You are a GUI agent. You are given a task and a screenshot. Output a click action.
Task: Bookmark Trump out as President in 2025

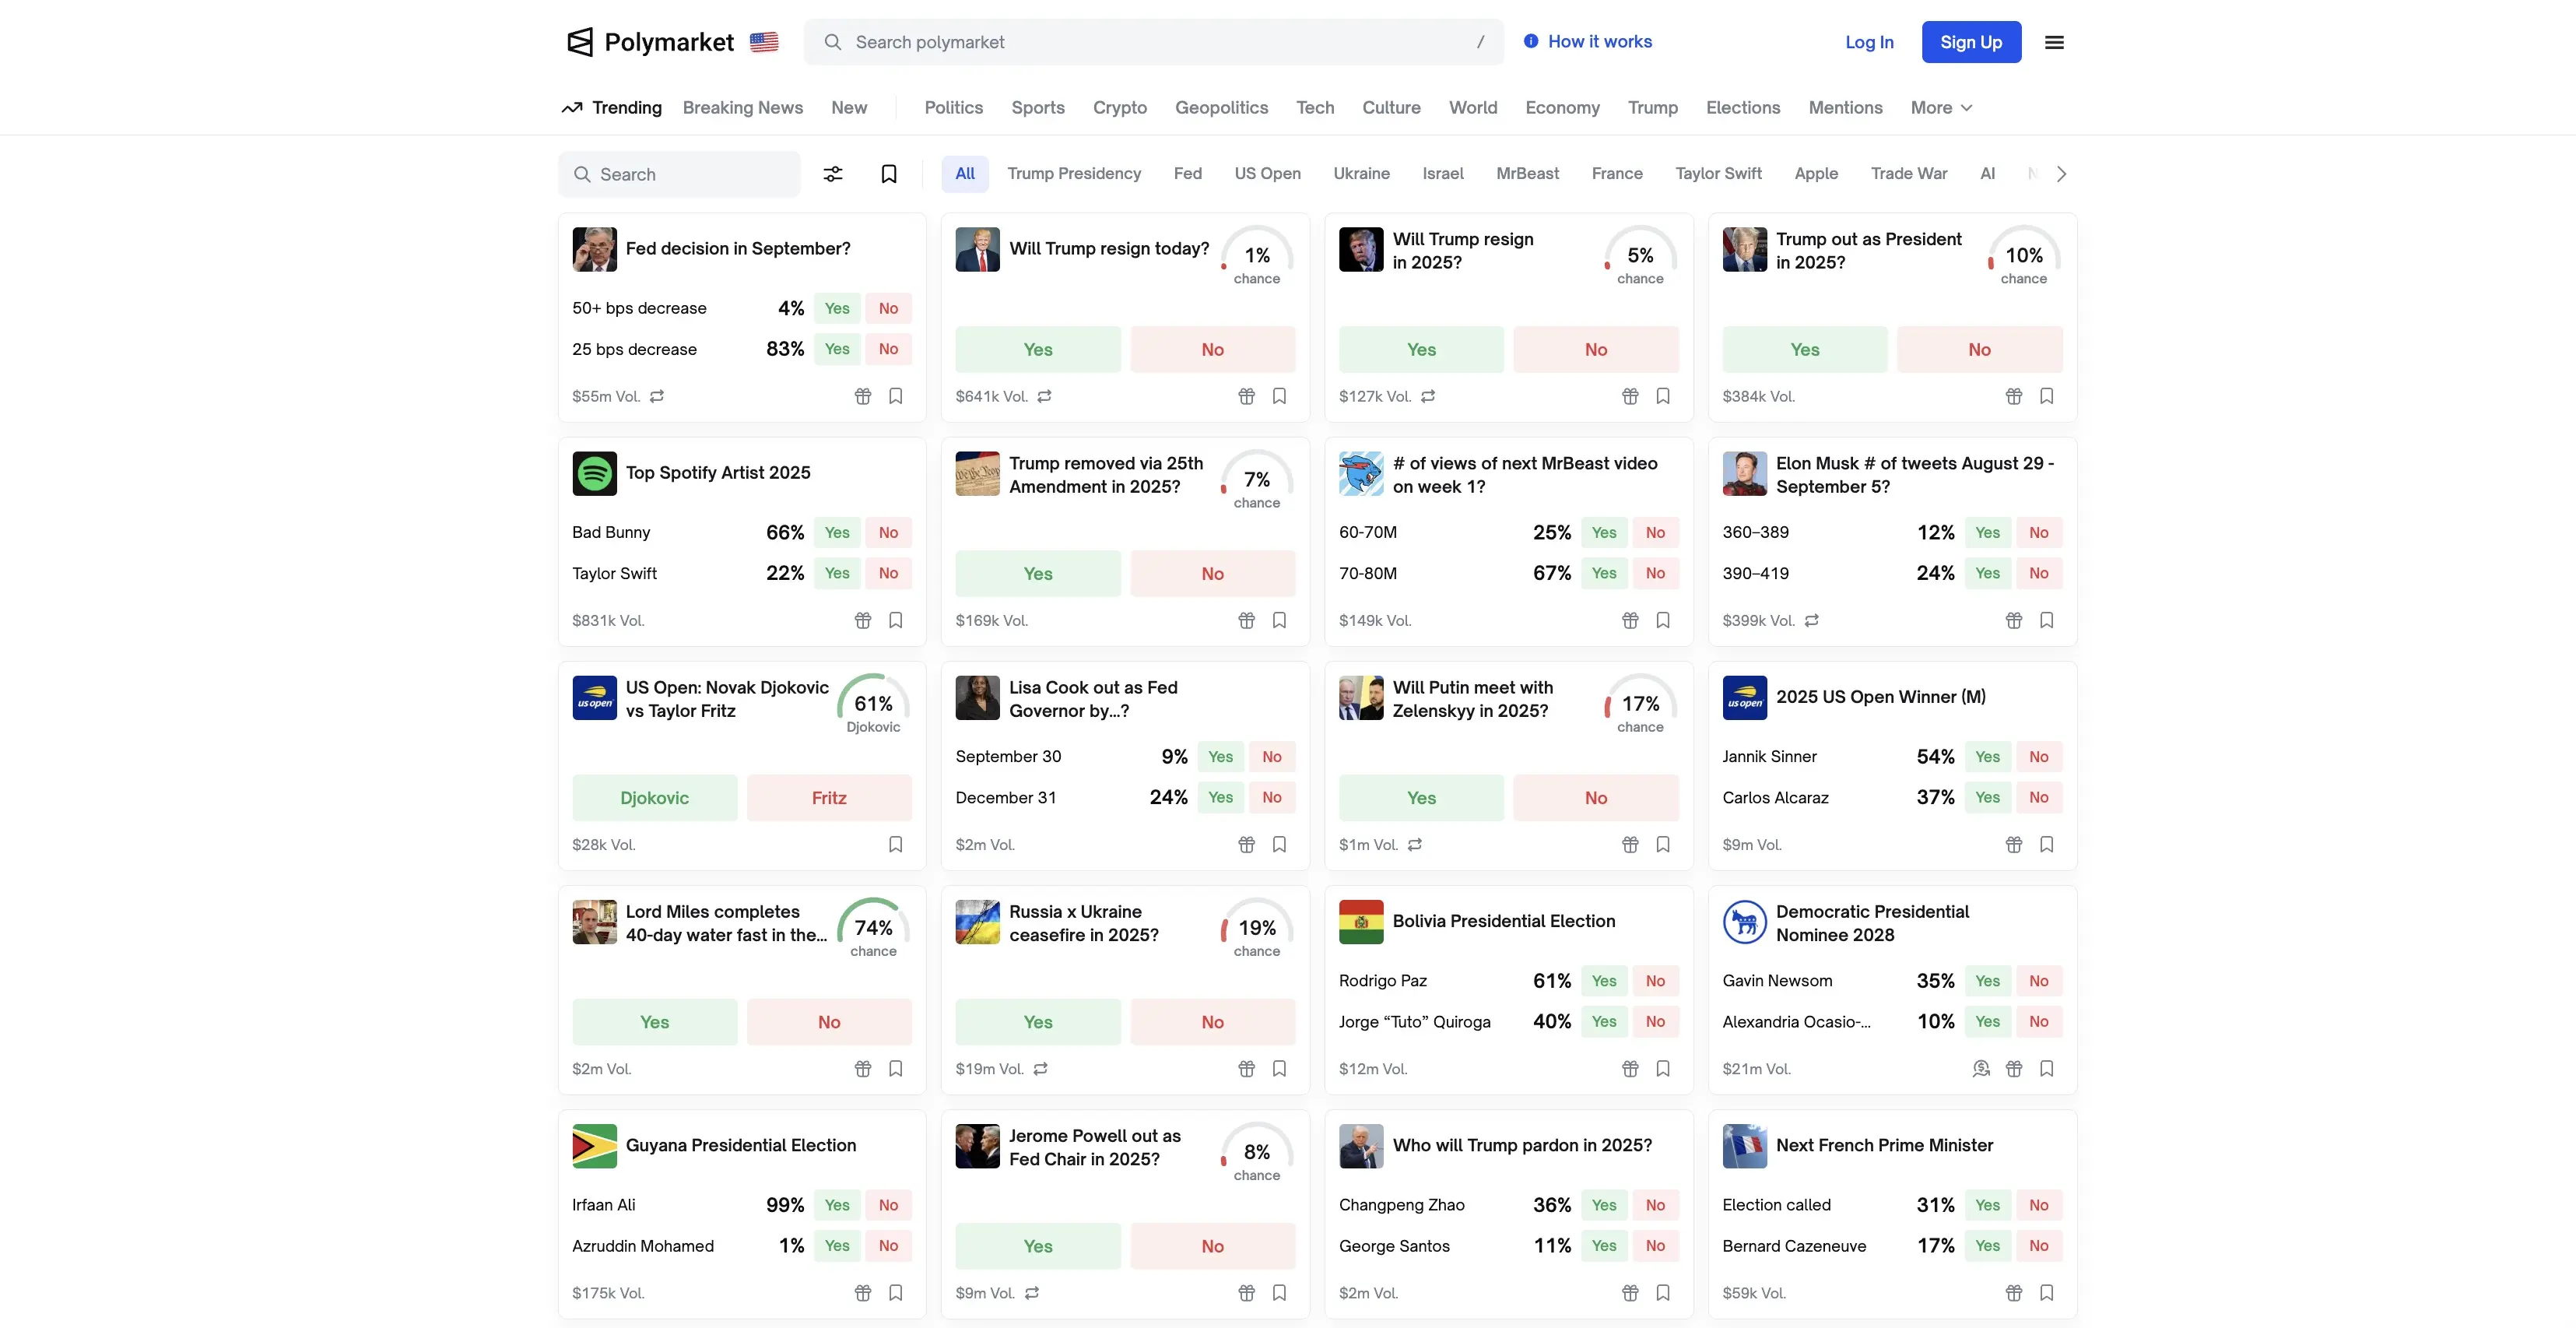pyautogui.click(x=2047, y=396)
